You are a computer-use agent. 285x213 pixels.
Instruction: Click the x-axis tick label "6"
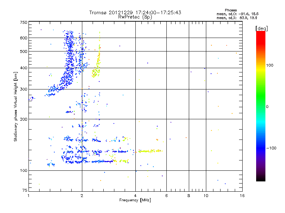pyautogui.click(x=166, y=196)
